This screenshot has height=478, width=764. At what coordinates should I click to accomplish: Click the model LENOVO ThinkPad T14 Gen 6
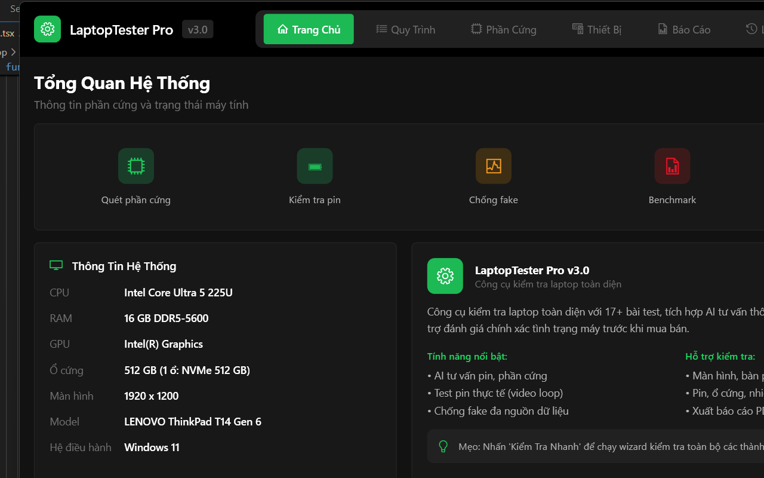(x=193, y=422)
